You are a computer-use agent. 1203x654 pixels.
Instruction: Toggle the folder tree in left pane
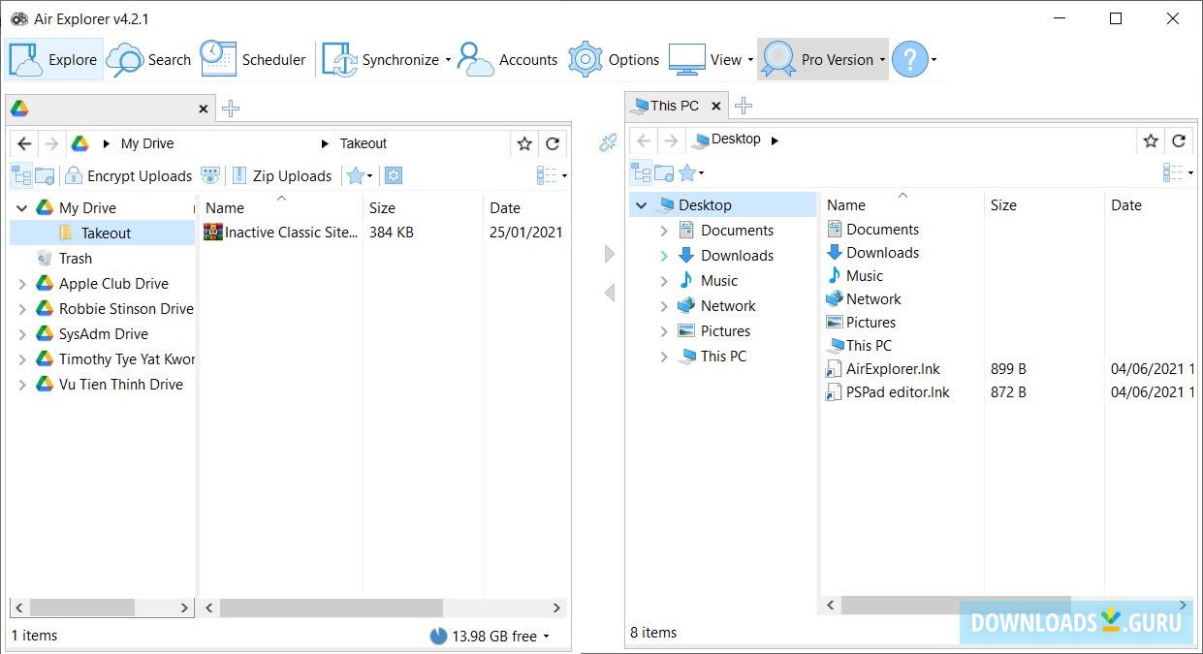pos(21,175)
